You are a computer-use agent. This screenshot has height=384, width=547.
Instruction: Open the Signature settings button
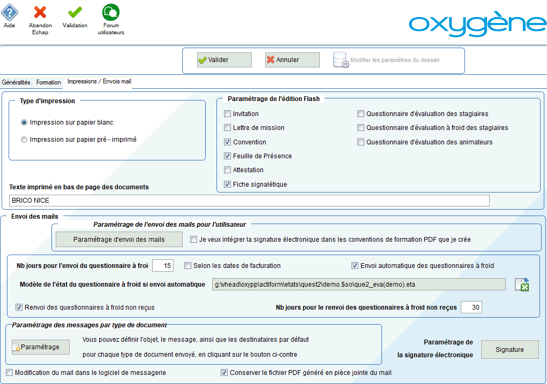(509, 350)
